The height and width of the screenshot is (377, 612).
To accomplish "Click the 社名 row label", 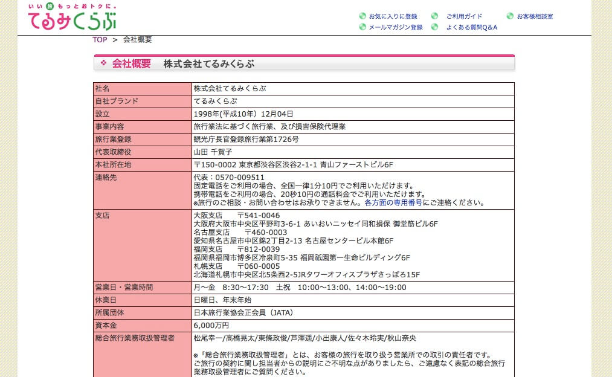I will (102, 89).
